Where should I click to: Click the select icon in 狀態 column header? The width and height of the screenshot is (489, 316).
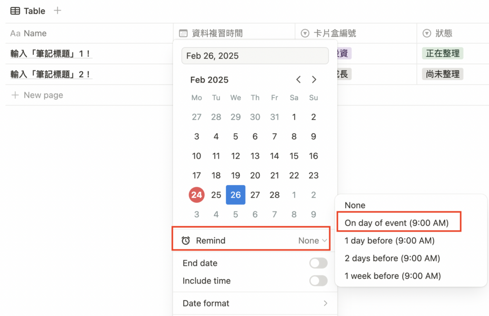427,33
